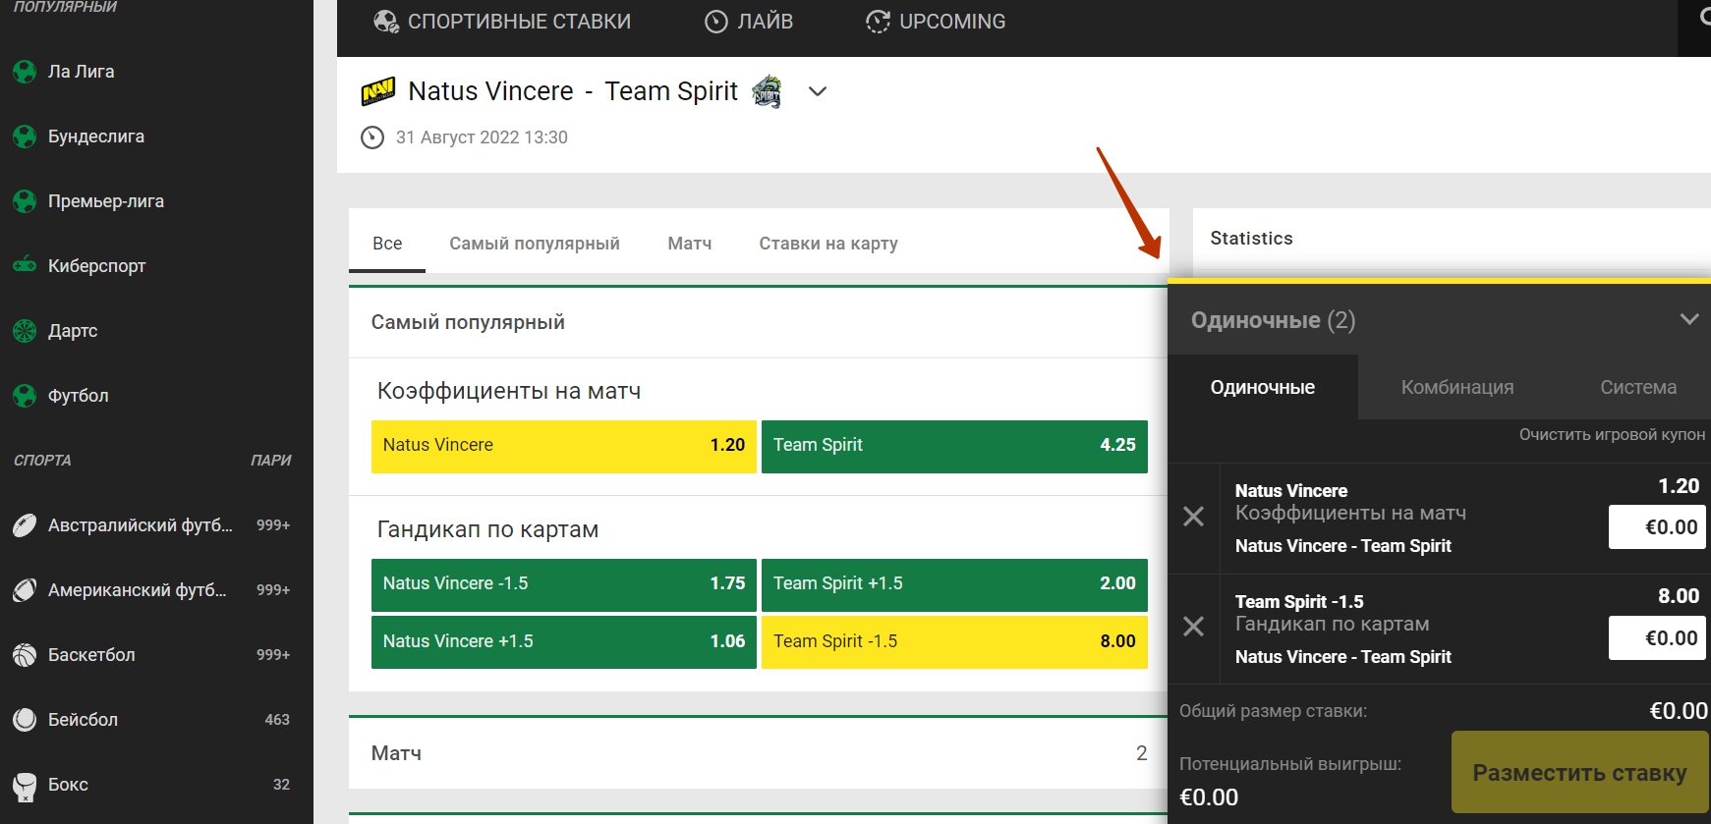This screenshot has height=824, width=1711.
Task: Remove Natus Vincere 1.20 bet from slip
Action: pos(1193,517)
